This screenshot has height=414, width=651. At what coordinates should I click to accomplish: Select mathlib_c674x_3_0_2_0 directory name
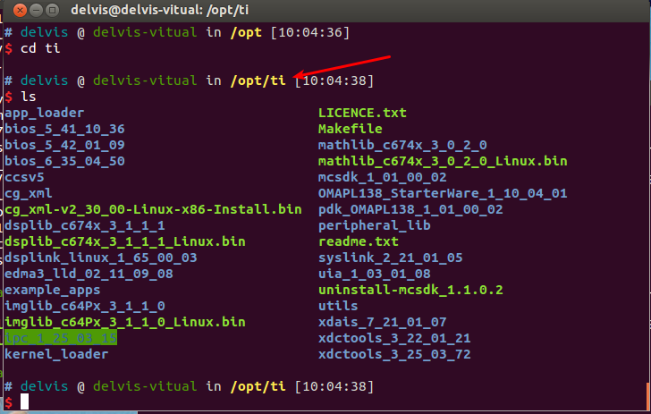coord(402,146)
